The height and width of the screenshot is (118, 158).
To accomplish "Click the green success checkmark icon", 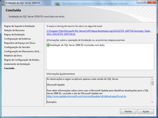I will coord(48,45).
